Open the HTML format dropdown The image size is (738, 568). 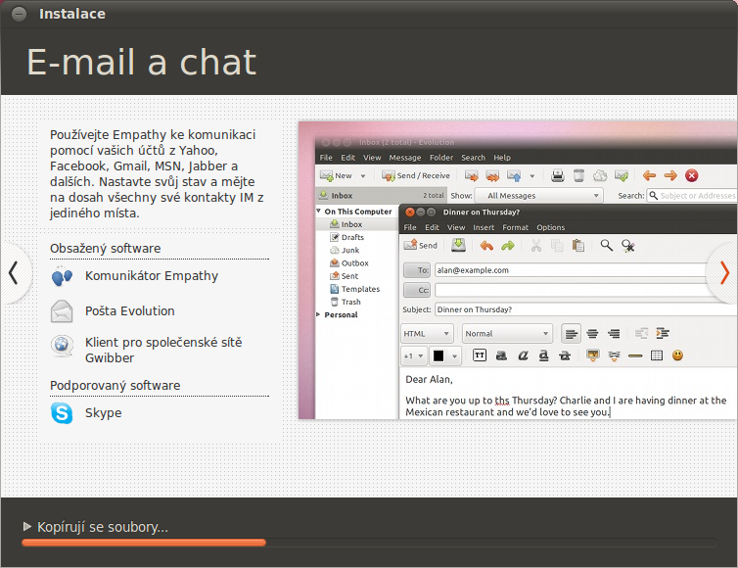[427, 333]
